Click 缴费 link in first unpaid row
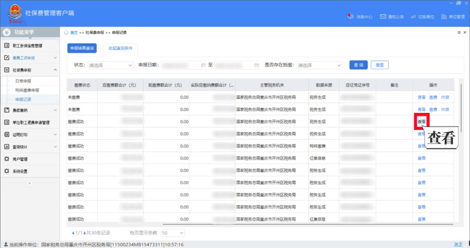 (433, 97)
